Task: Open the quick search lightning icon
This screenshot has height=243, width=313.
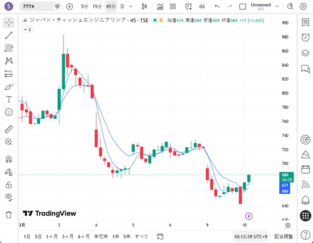Action: (290, 6)
